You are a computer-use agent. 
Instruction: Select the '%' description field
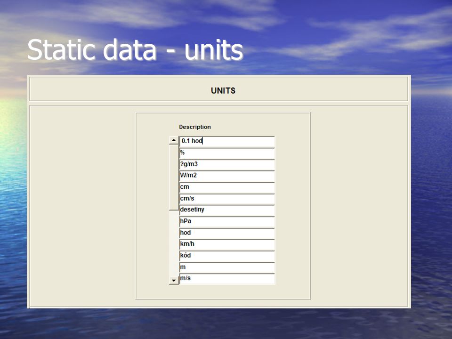pos(227,153)
